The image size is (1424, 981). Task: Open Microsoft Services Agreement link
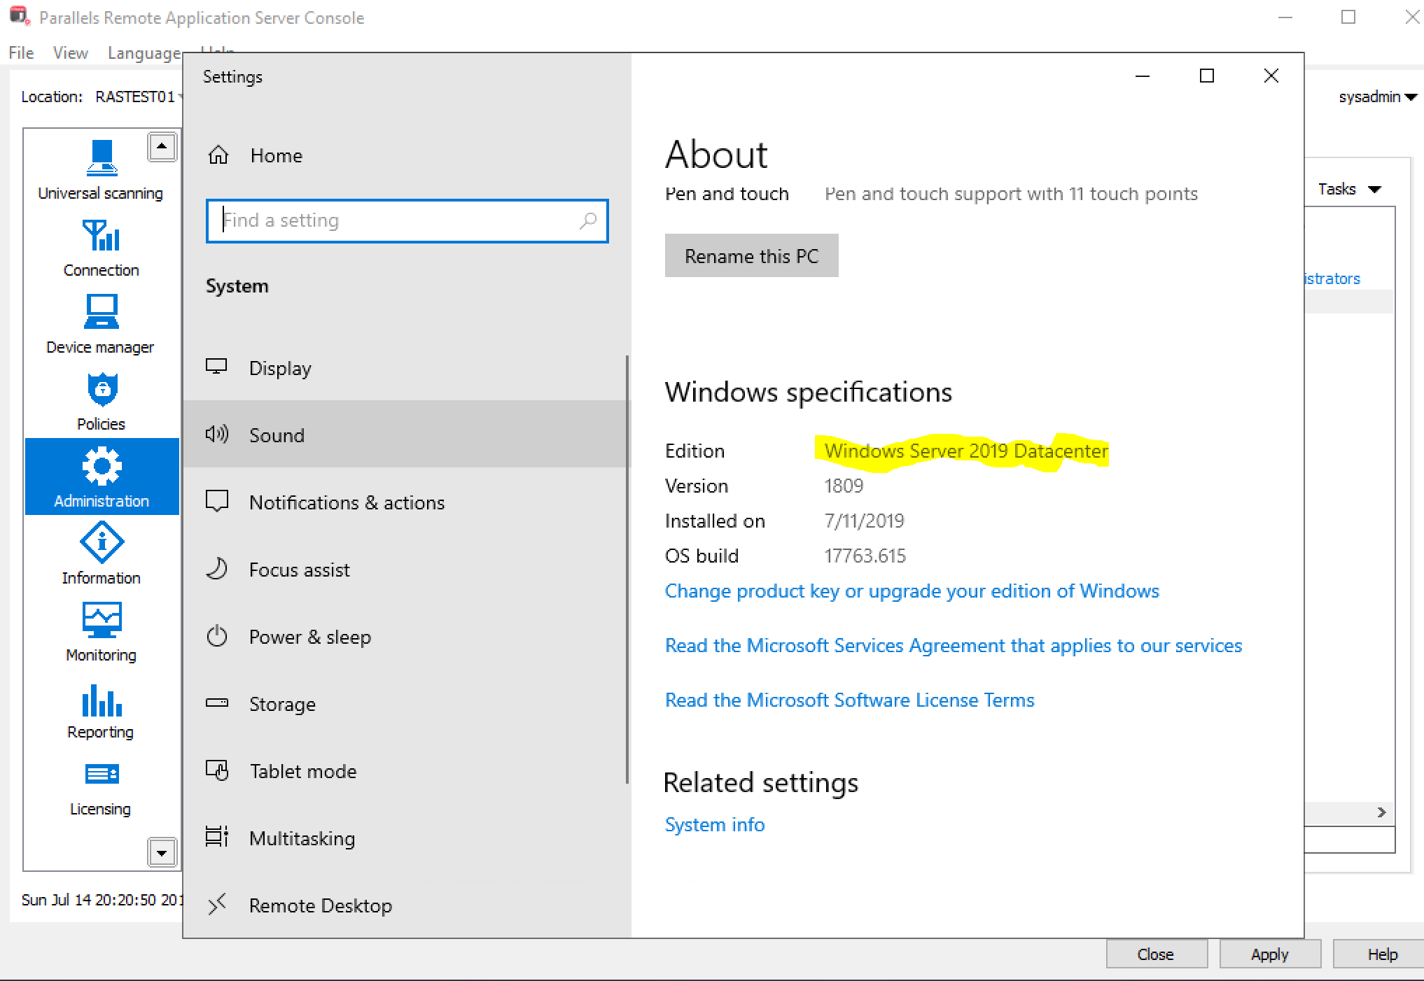[954, 646]
